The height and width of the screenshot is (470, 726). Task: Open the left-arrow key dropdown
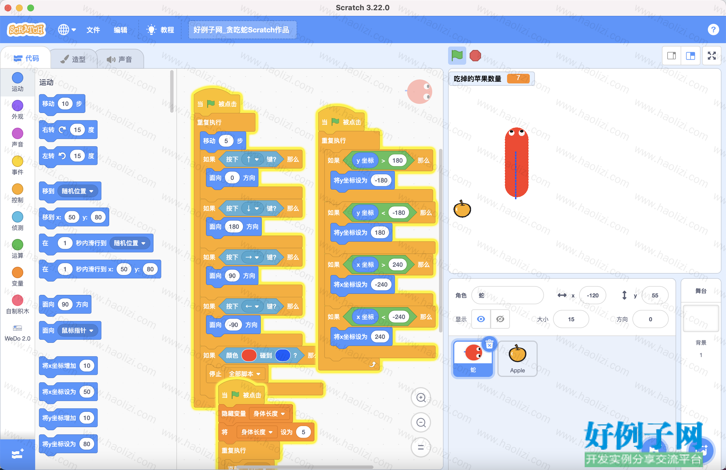[252, 306]
